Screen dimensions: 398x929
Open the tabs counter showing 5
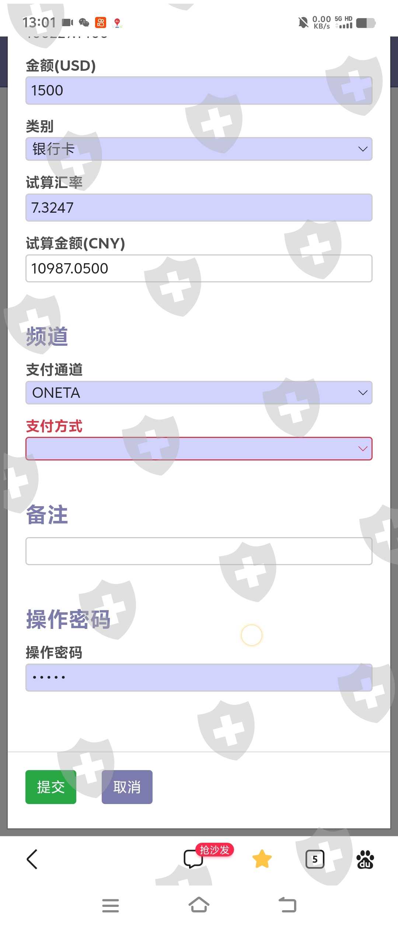[315, 859]
